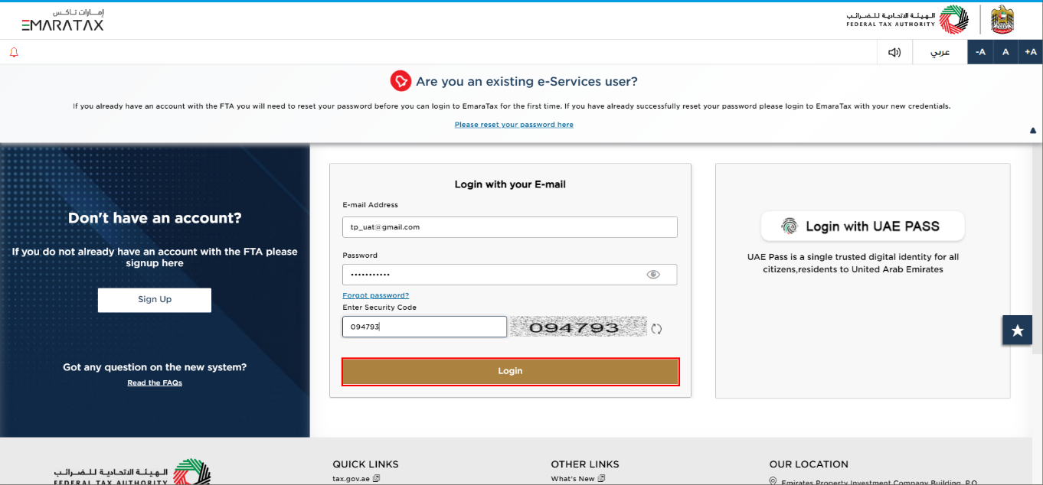The image size is (1043, 485).
Task: Reset font size with middle A button
Action: tap(1005, 52)
